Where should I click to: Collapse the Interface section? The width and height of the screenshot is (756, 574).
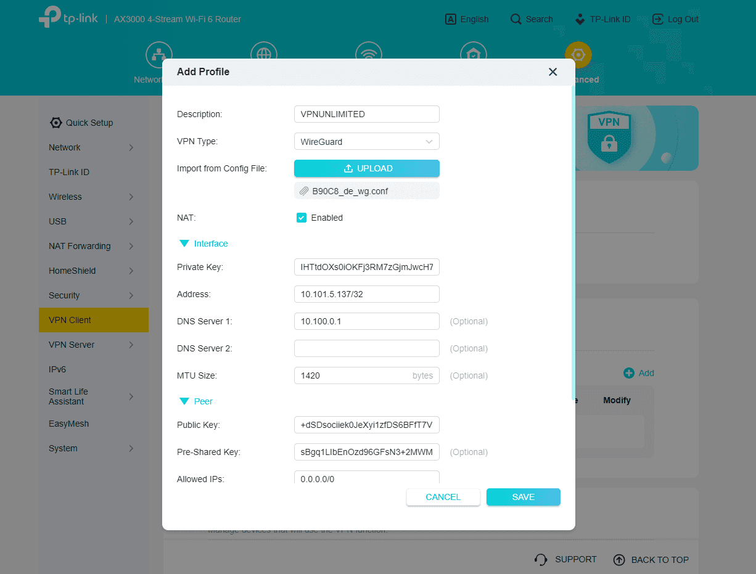pos(184,243)
